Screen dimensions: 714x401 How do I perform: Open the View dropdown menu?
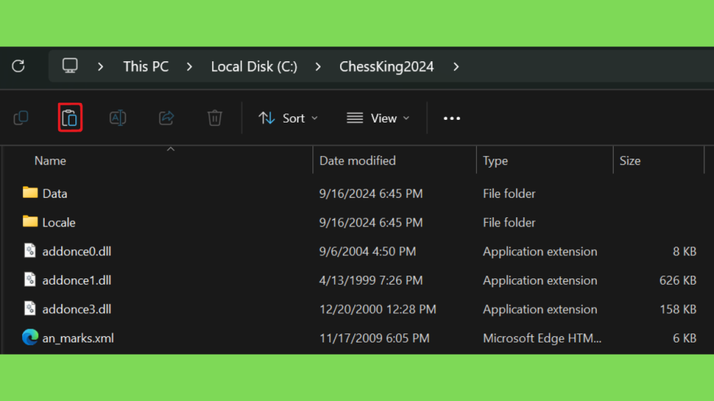click(378, 118)
